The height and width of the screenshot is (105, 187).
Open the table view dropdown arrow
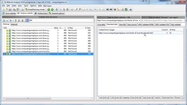coord(7,21)
